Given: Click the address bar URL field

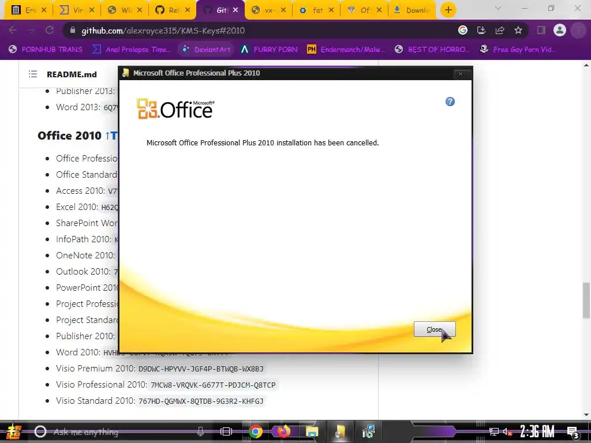Looking at the screenshot, I should (x=260, y=31).
